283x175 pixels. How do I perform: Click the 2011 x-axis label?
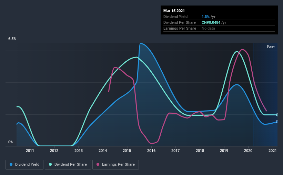[30, 151]
